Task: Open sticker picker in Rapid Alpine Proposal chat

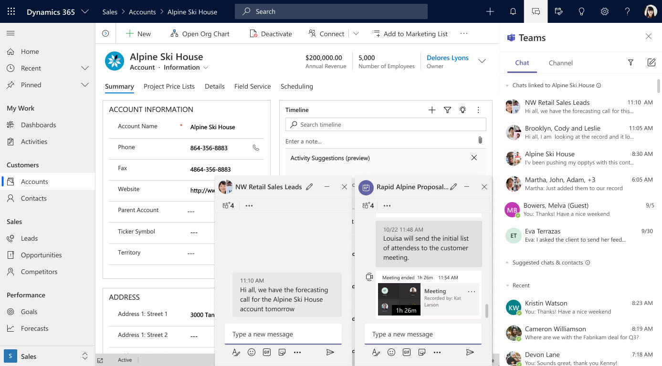Action: point(422,352)
